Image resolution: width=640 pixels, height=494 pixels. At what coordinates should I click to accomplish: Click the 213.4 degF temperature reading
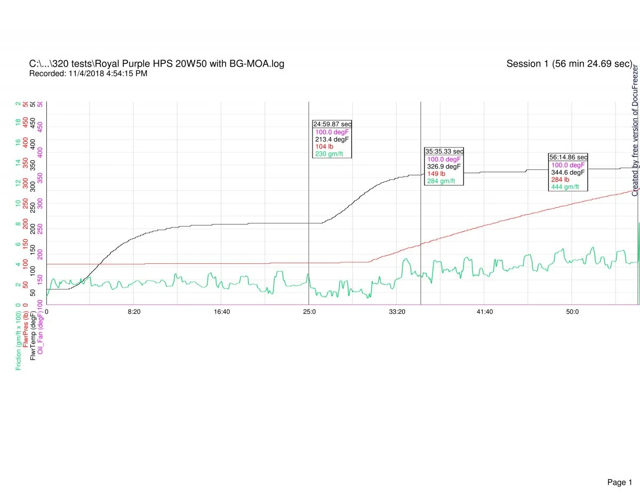coord(332,139)
